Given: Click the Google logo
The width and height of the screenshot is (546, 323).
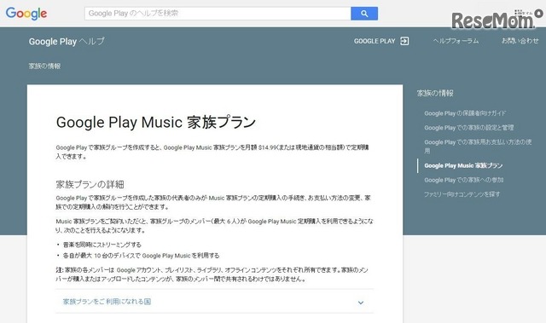Looking at the screenshot, I should click(26, 14).
